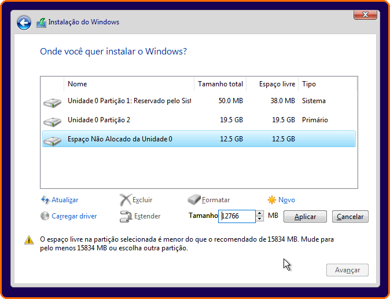This screenshot has width=390, height=299.
Task: Click the Excluir X icon
Action: (x=126, y=200)
